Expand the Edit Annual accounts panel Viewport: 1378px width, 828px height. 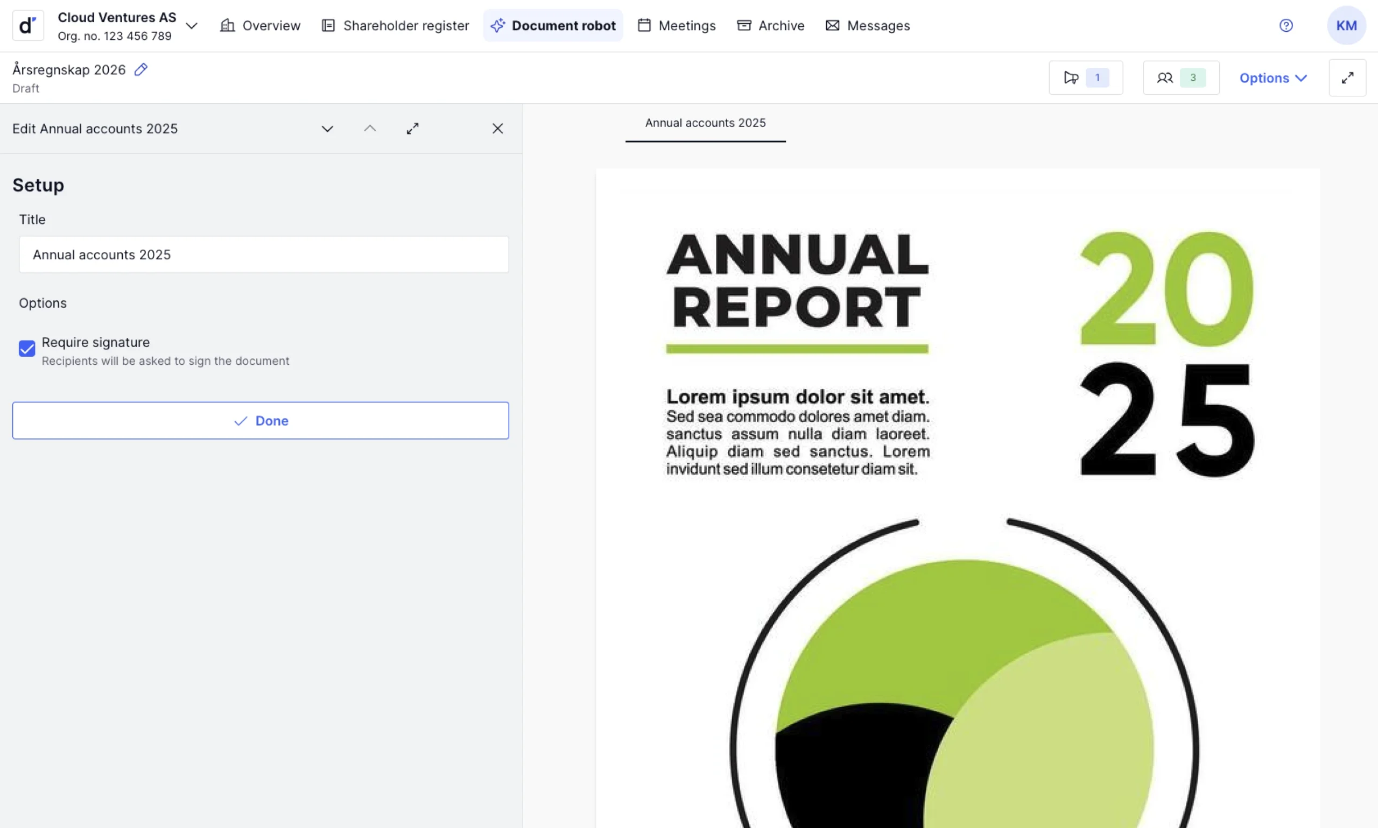pos(412,129)
